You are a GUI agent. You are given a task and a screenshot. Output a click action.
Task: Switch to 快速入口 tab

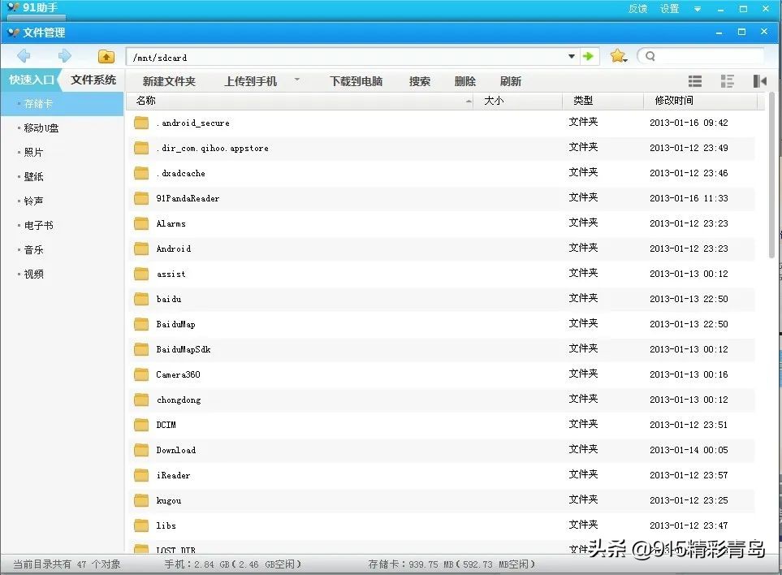pyautogui.click(x=31, y=80)
